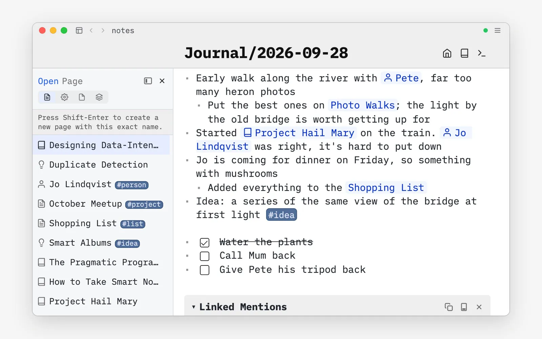Image resolution: width=542 pixels, height=339 pixels.
Task: Follow the Project Hail Mary link in journal
Action: [x=298, y=133]
